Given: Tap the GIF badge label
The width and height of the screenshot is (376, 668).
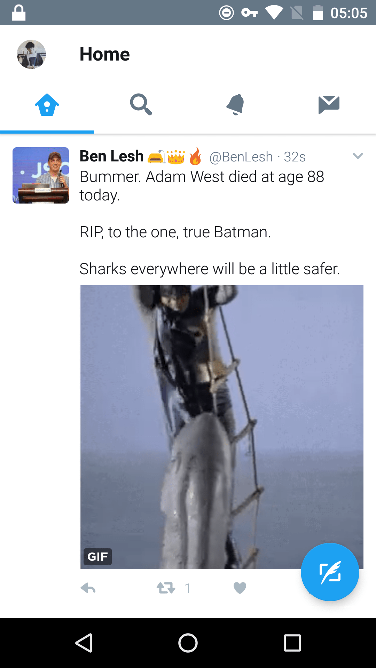Looking at the screenshot, I should [x=97, y=557].
